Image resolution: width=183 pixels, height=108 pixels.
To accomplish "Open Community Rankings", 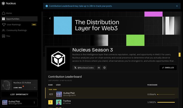I will tap(19, 30).
